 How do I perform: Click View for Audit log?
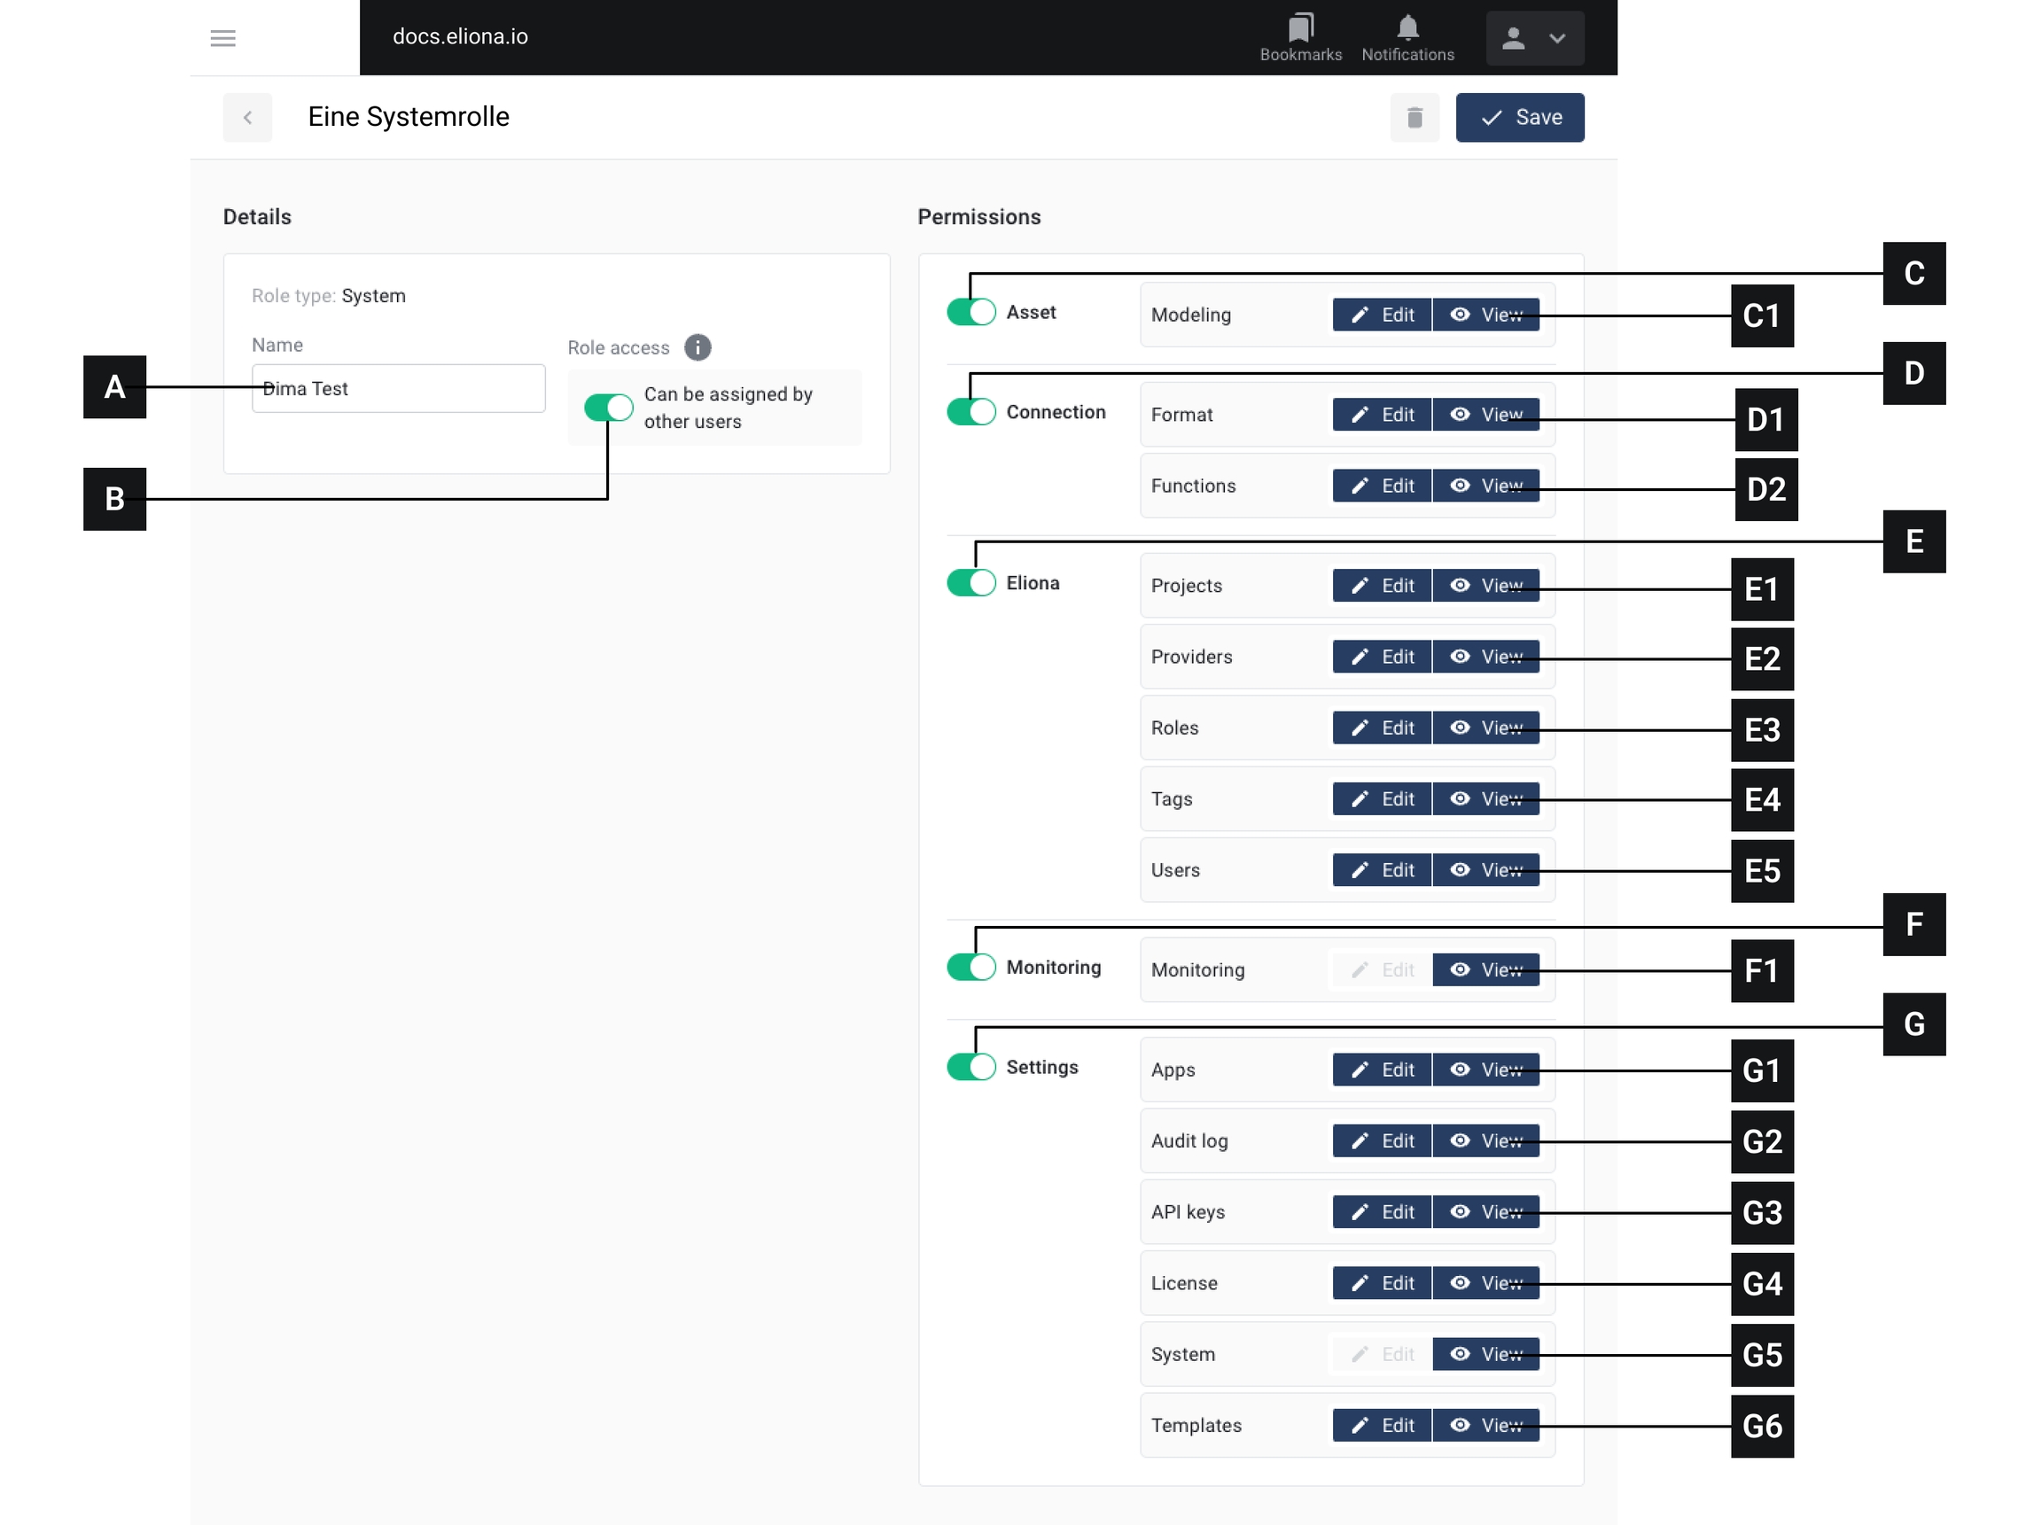(1485, 1140)
